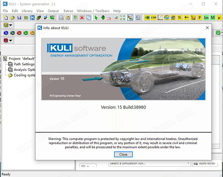This screenshot has width=223, height=177.
Task: Click the green M toolbar icon
Action: click(213, 17)
